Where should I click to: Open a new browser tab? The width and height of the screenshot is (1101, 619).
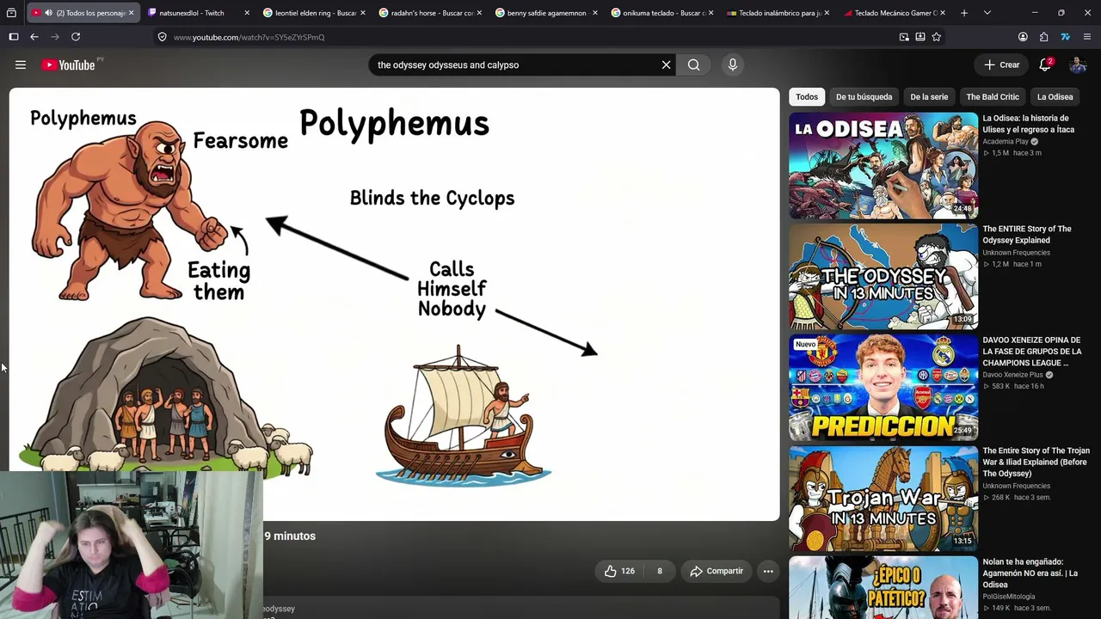point(964,13)
